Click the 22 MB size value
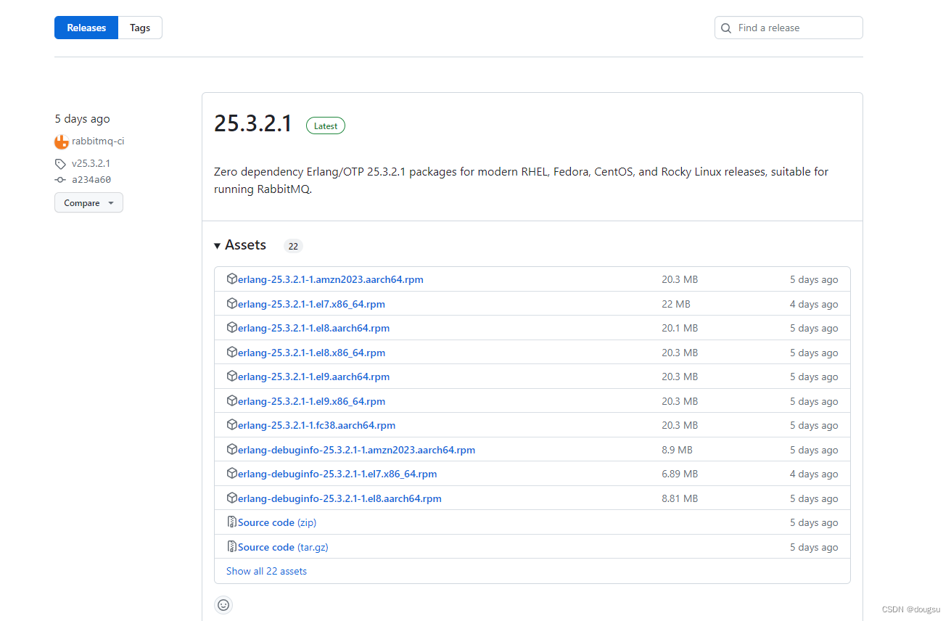Image resolution: width=951 pixels, height=621 pixels. [x=676, y=304]
